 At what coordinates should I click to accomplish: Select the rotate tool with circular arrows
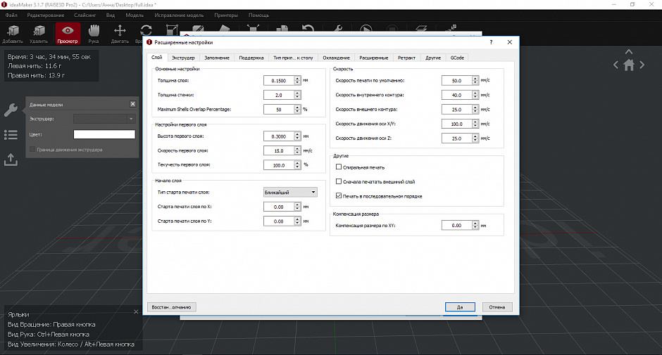[x=146, y=31]
